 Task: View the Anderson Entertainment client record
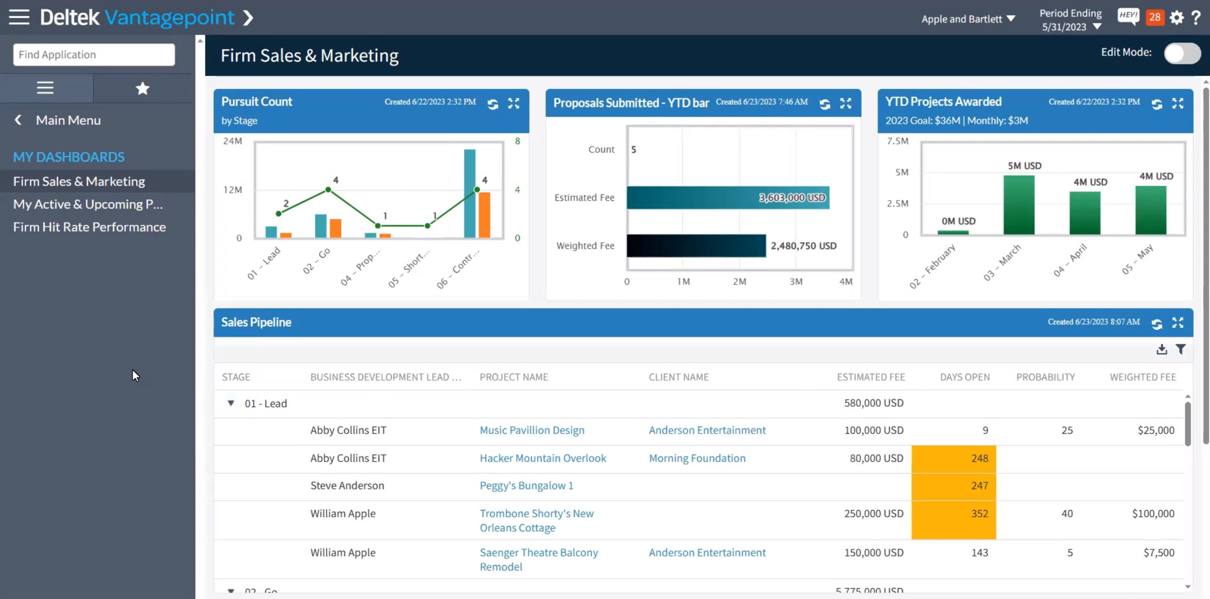tap(707, 430)
